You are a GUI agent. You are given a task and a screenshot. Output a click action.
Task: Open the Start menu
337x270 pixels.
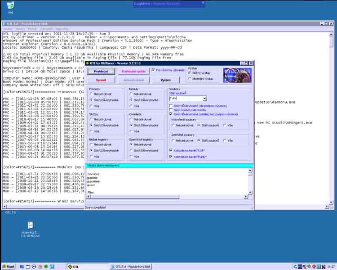pyautogui.click(x=9, y=266)
